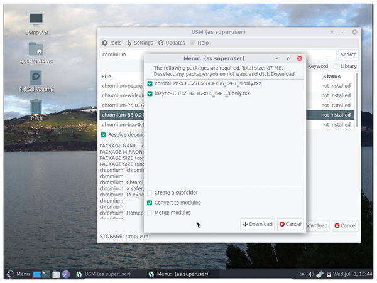Launch the terminal from the taskbar

click(46, 274)
